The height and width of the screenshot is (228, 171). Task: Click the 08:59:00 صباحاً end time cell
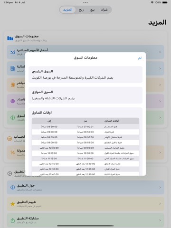(x=49, y=137)
